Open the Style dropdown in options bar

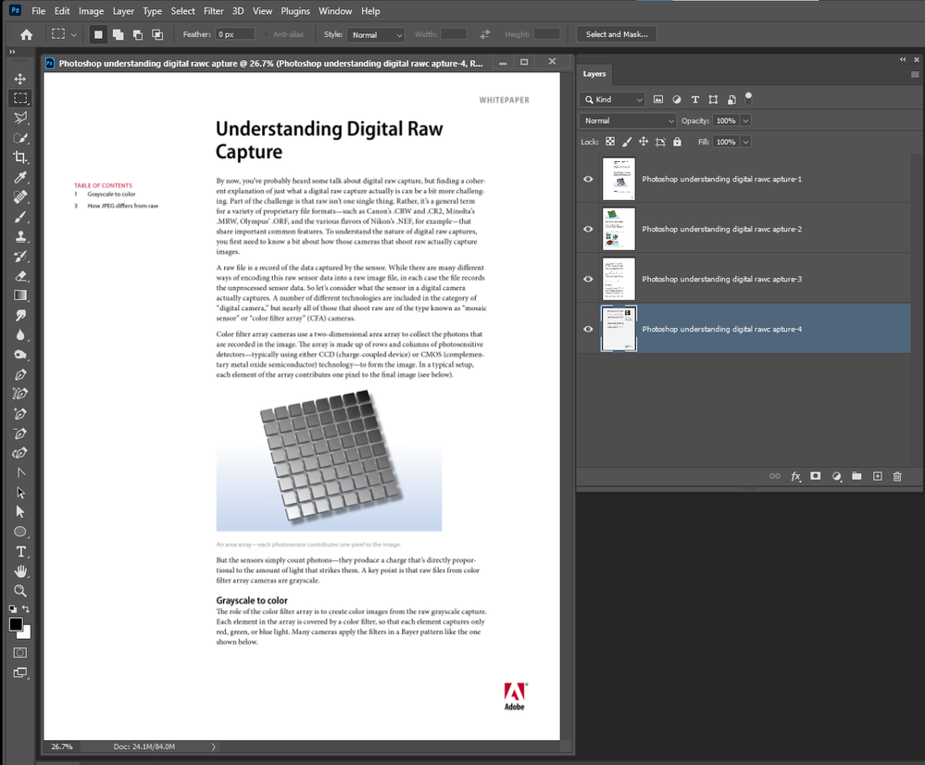(376, 35)
